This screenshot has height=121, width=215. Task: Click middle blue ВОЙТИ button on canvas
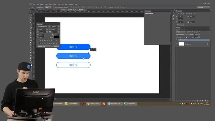pos(74,56)
